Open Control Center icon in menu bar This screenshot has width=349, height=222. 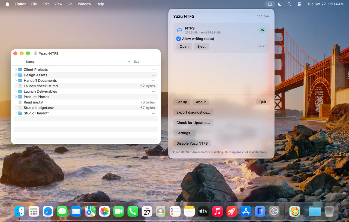tap(299, 4)
